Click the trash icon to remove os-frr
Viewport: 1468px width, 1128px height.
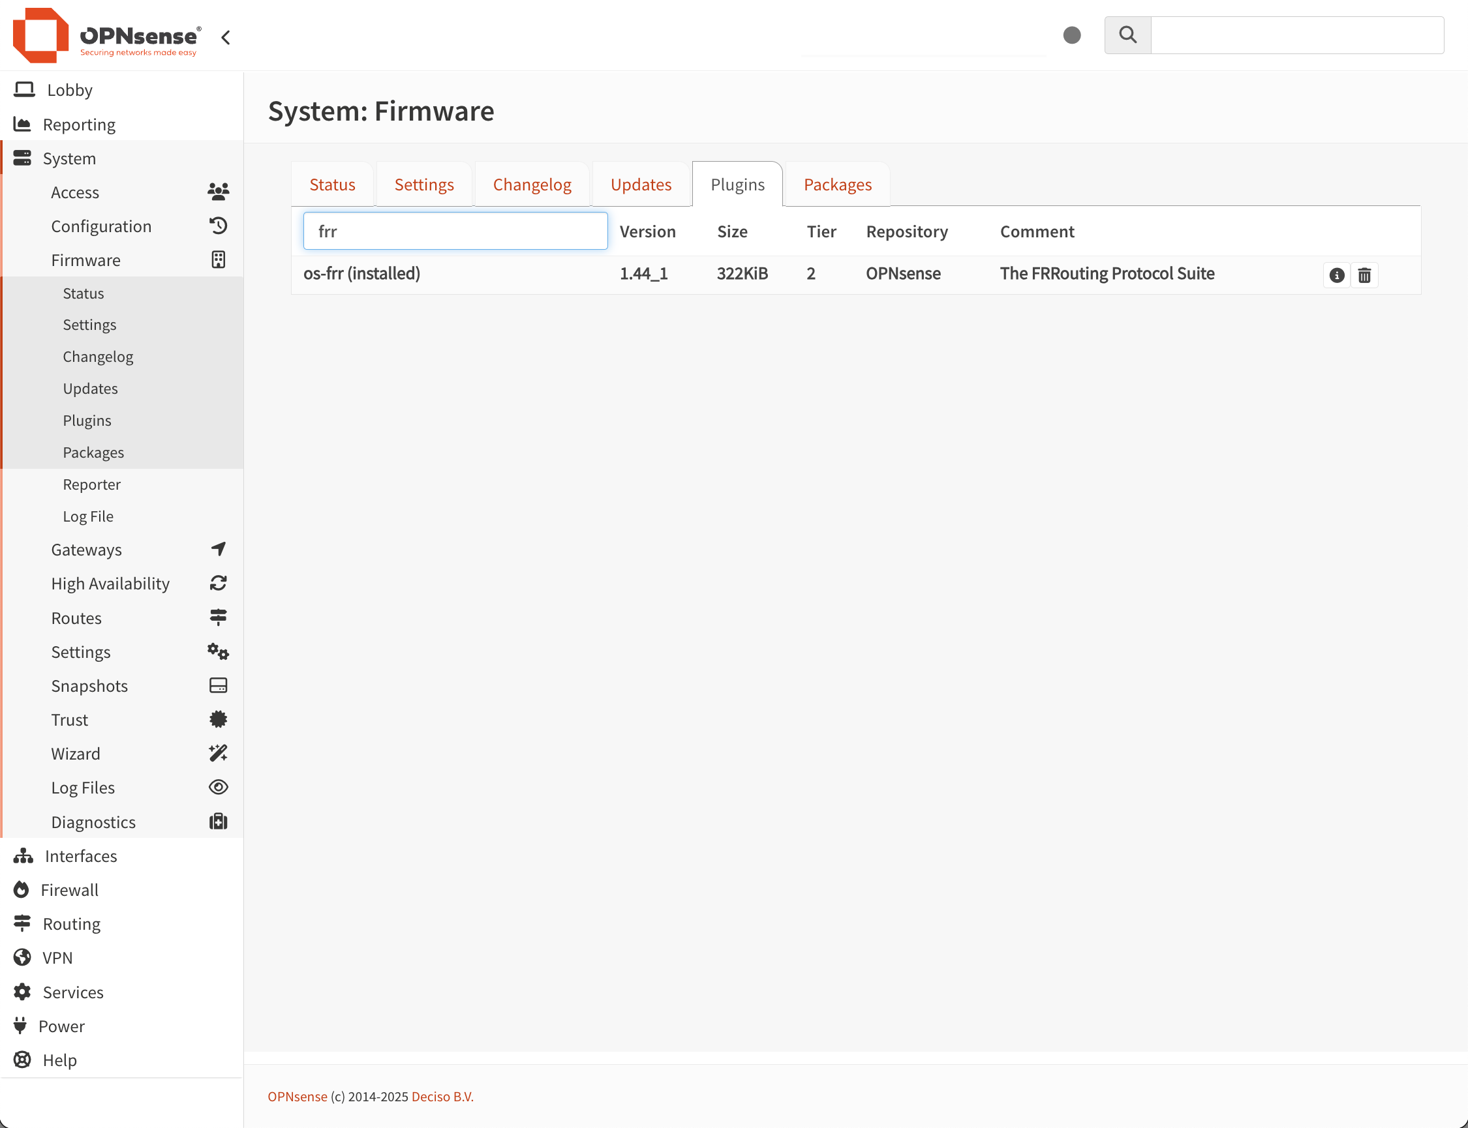[1364, 275]
